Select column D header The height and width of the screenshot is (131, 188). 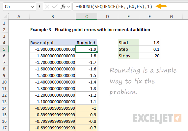(x=108, y=16)
